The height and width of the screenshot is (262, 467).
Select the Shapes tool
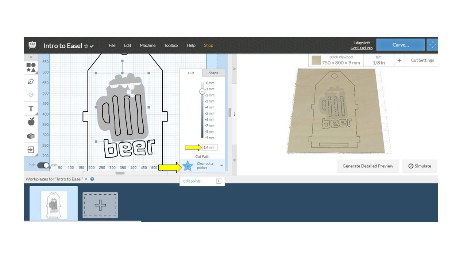[x=31, y=67]
